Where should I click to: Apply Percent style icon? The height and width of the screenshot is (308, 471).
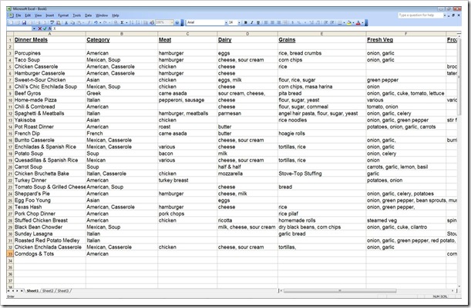[298, 22]
